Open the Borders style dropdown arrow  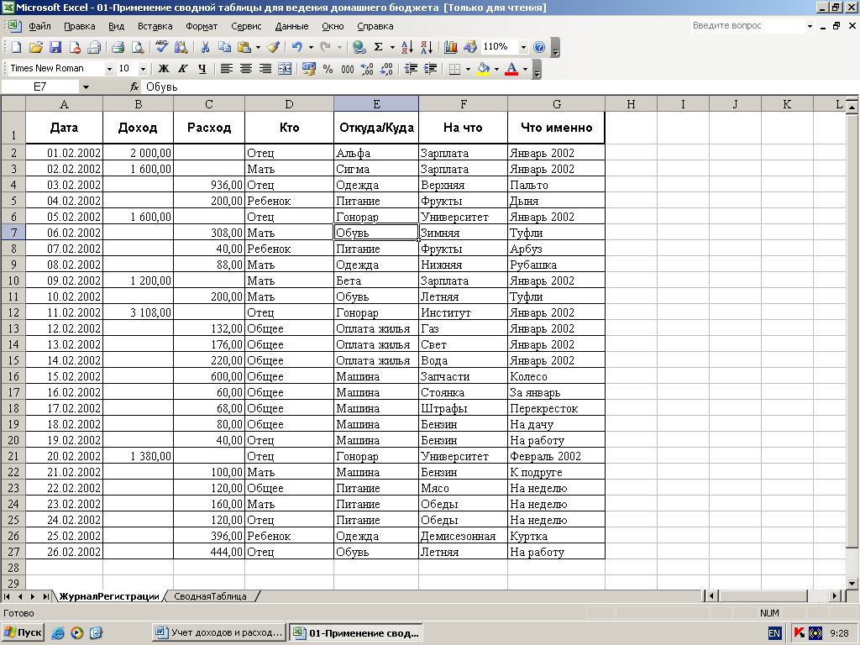pyautogui.click(x=468, y=69)
